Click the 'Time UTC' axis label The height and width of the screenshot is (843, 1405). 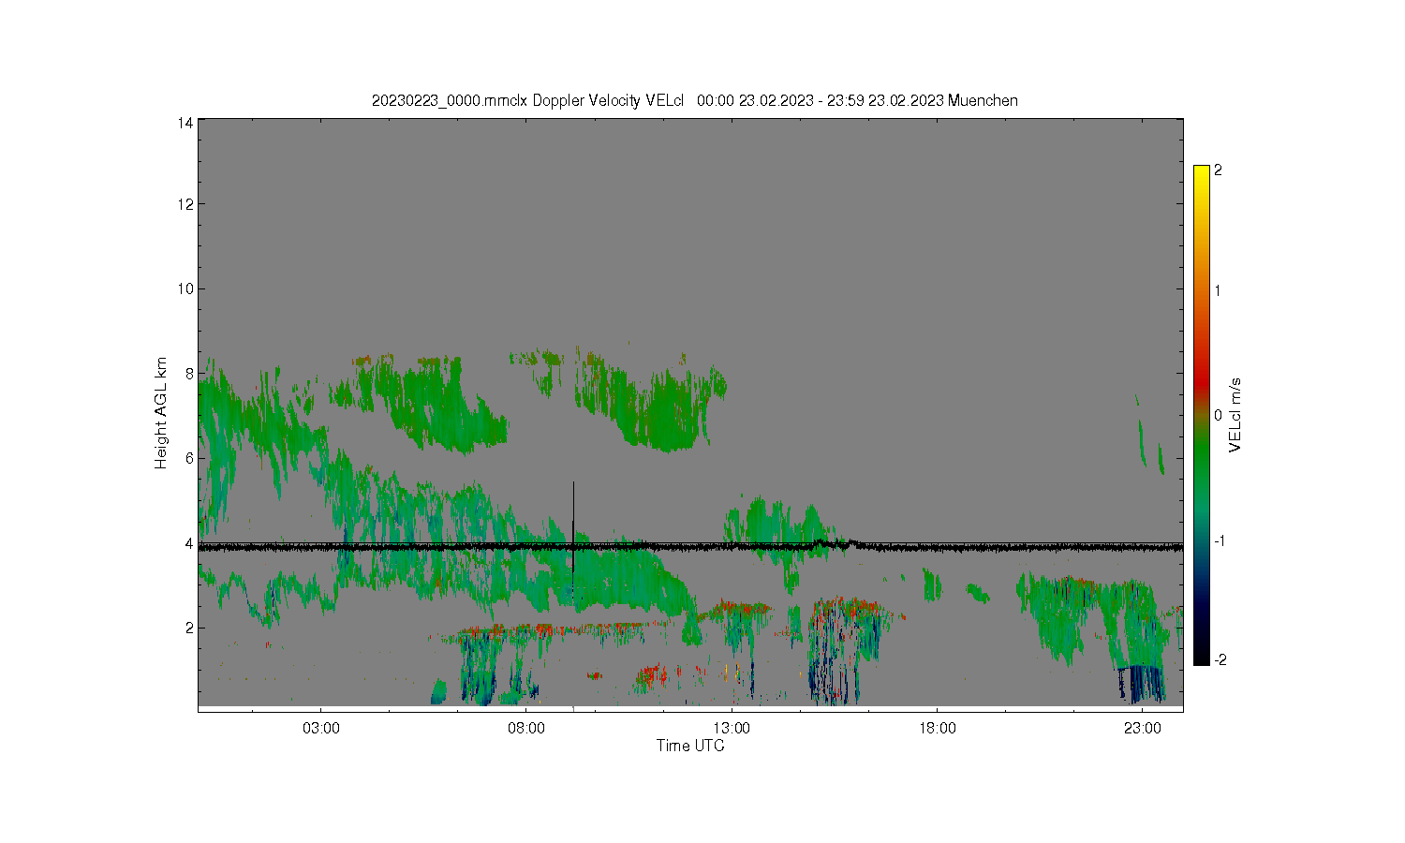[x=690, y=747]
